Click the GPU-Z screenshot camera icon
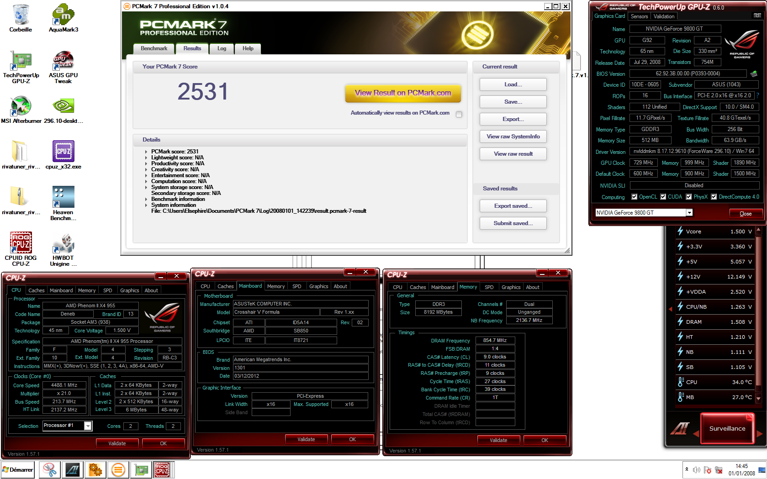This screenshot has width=767, height=479. pos(757,16)
